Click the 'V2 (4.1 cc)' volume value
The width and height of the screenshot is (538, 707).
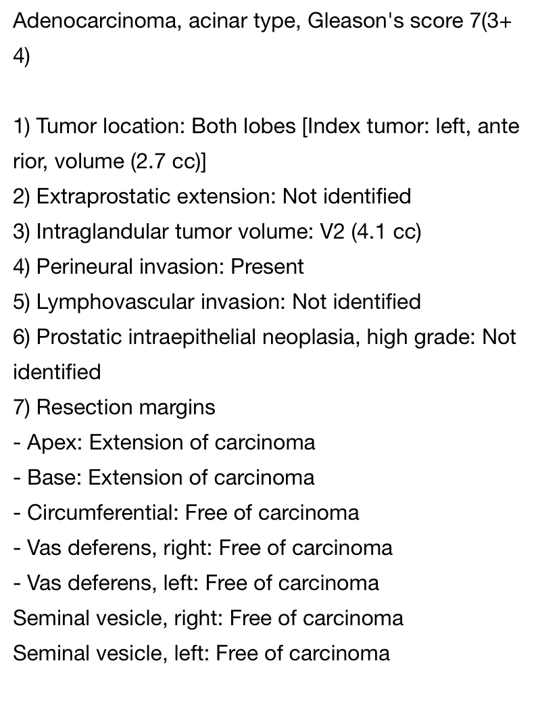(370, 232)
